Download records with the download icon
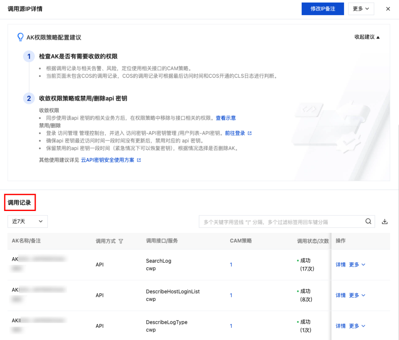Screen dimensions: 399x340 pos(384,221)
